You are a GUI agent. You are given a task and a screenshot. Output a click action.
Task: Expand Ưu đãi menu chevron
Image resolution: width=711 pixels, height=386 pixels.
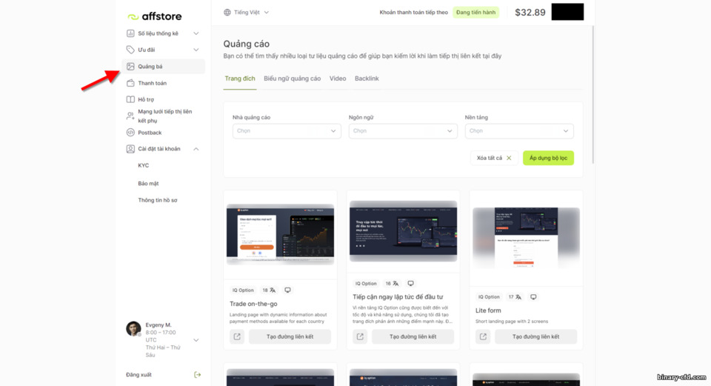(196, 50)
